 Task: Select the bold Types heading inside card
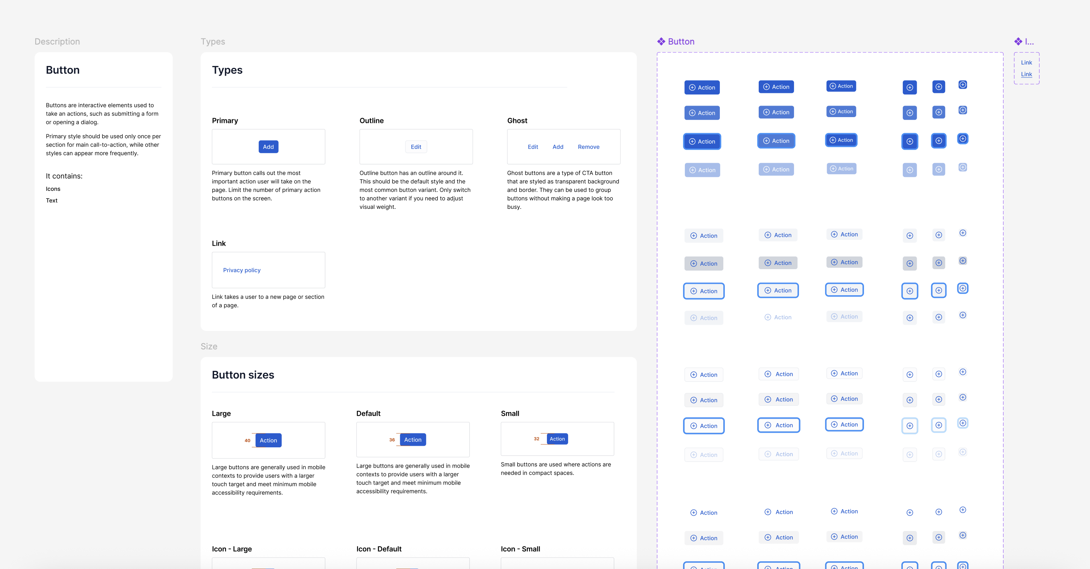coord(227,70)
